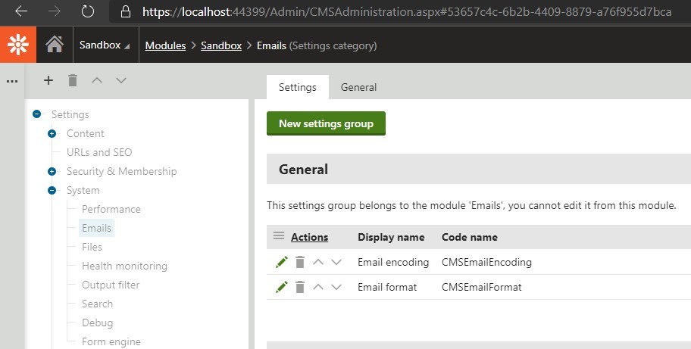This screenshot has height=349, width=691.
Task: Select URLs and SEO tree item
Action: coord(99,152)
